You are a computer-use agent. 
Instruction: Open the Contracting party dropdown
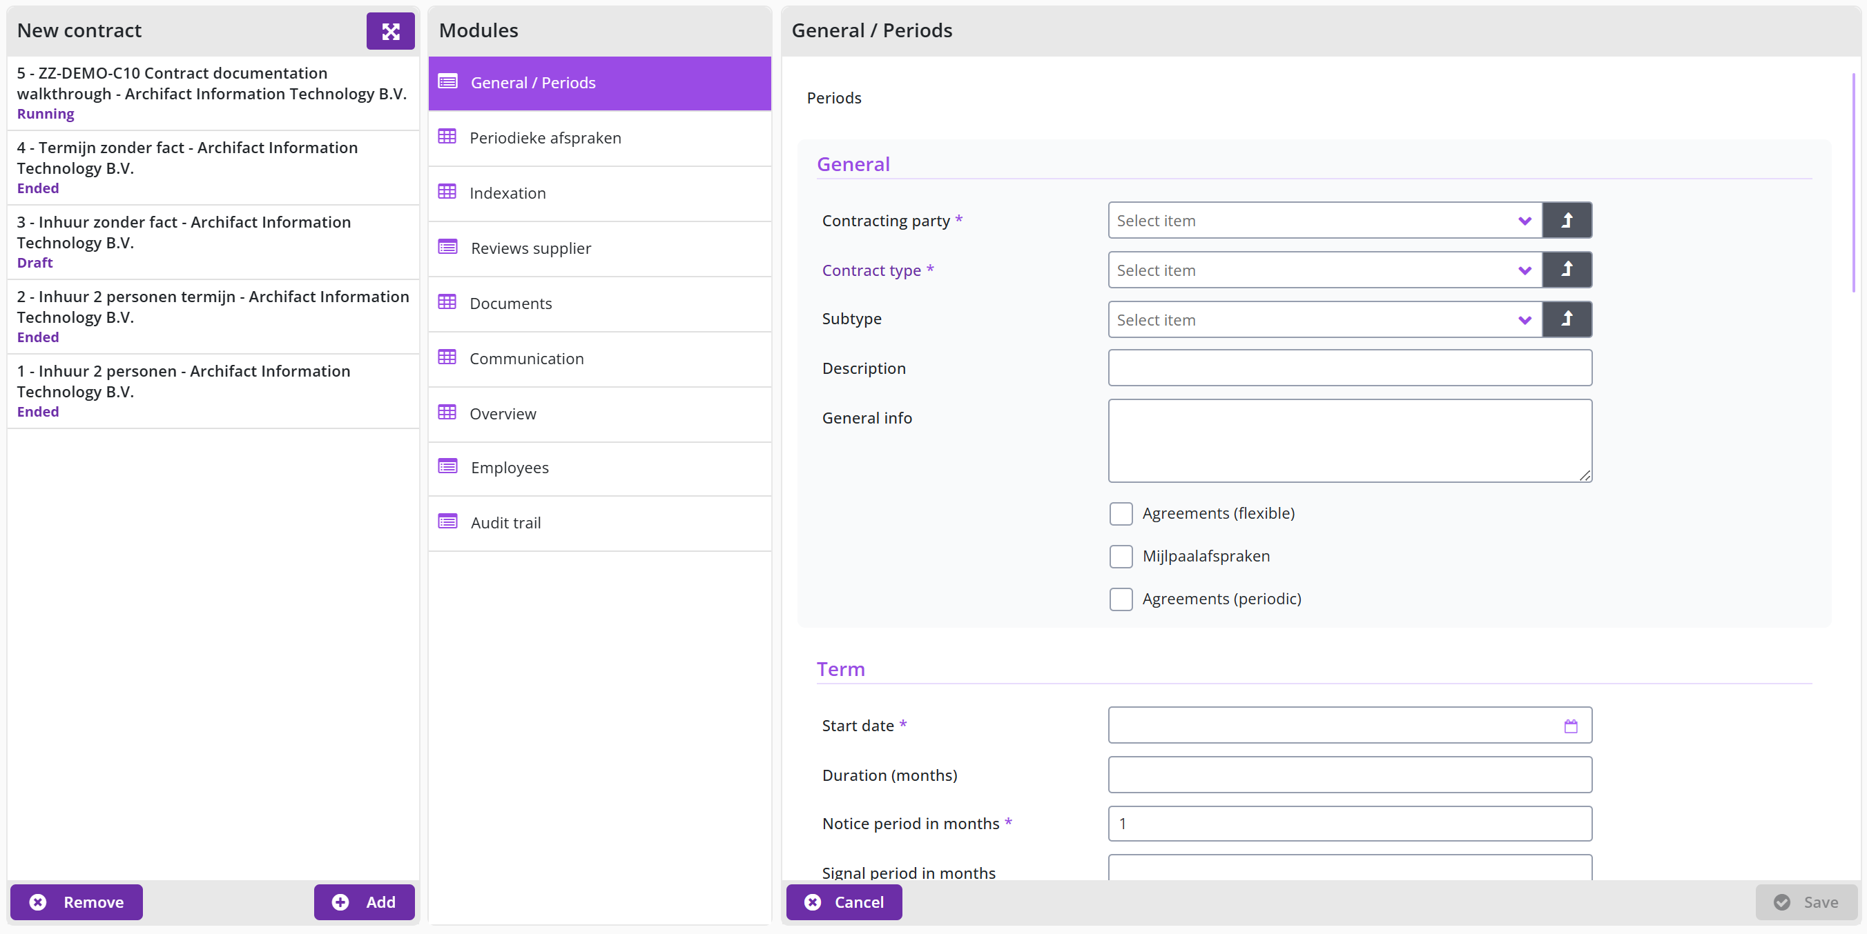click(1325, 220)
